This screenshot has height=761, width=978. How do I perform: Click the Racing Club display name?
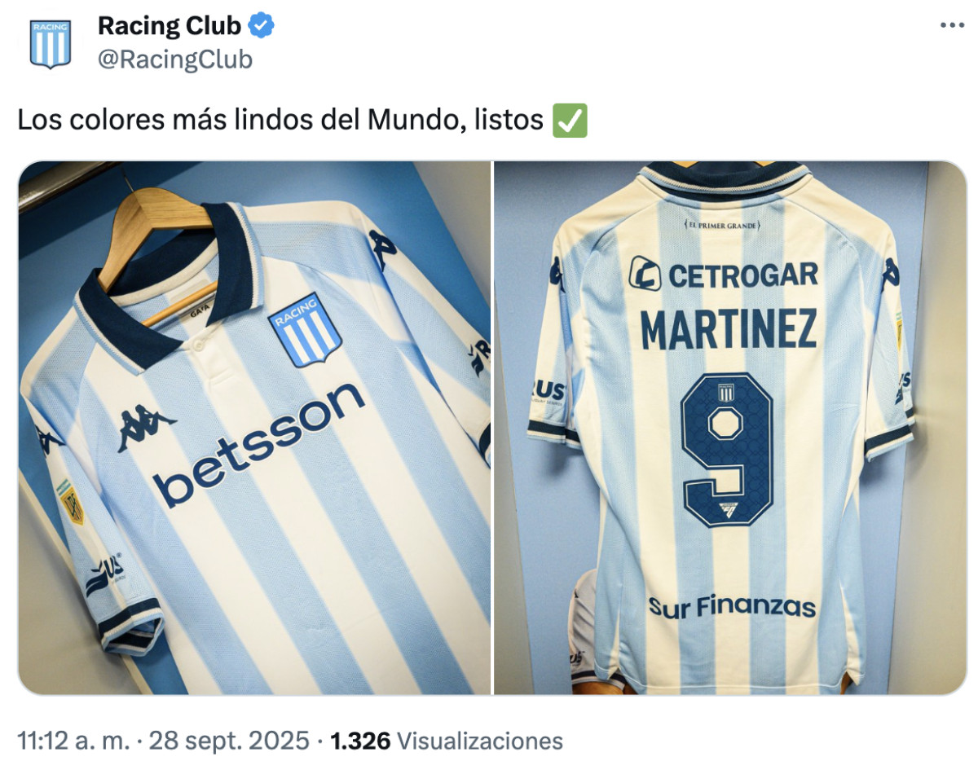pos(170,27)
